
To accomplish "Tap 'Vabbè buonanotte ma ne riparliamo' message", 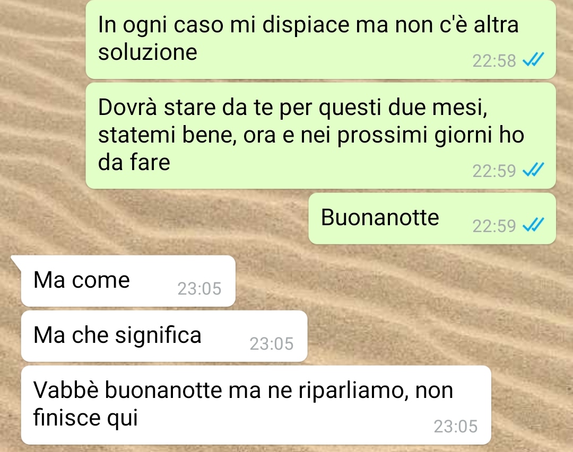I will pos(256,405).
